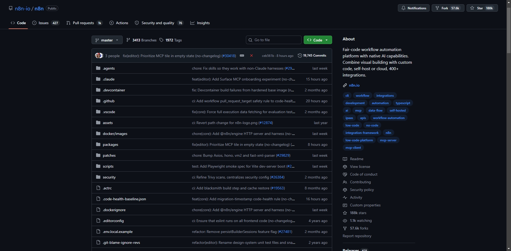Open the Pull requests tab
This screenshot has width=511, height=251.
pyautogui.click(x=85, y=23)
